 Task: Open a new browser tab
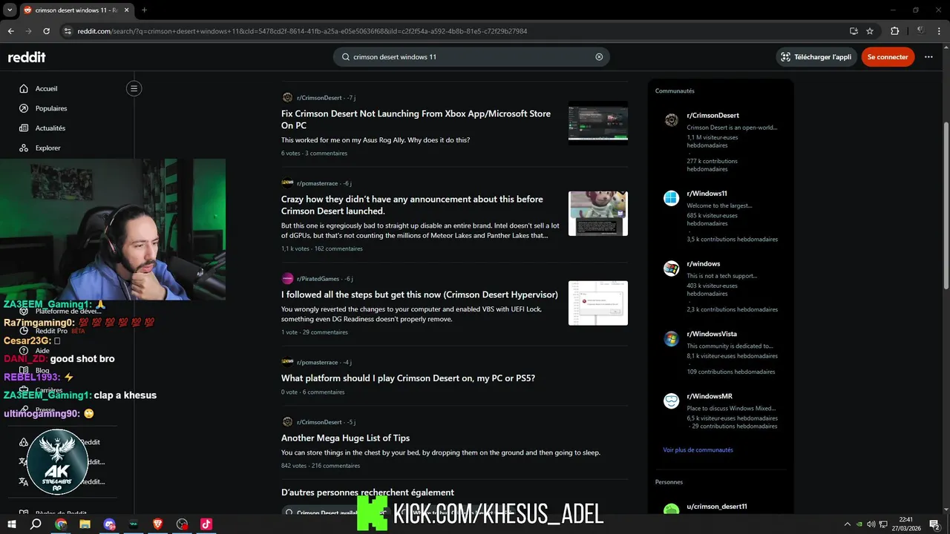point(144,10)
